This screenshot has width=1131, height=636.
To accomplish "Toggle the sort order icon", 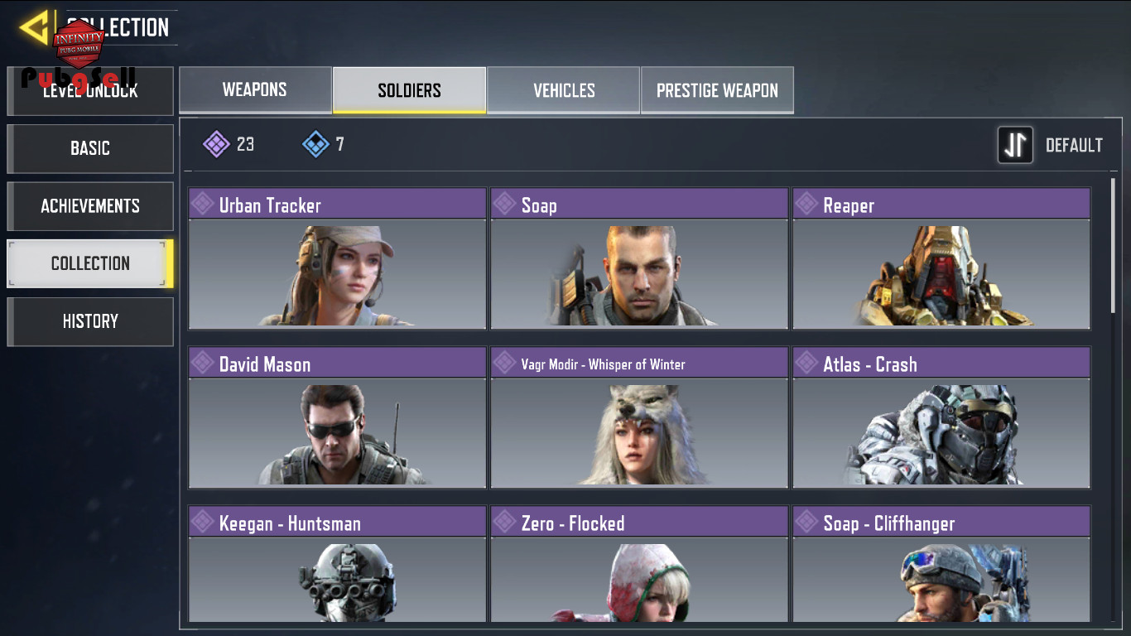I will tap(1015, 145).
